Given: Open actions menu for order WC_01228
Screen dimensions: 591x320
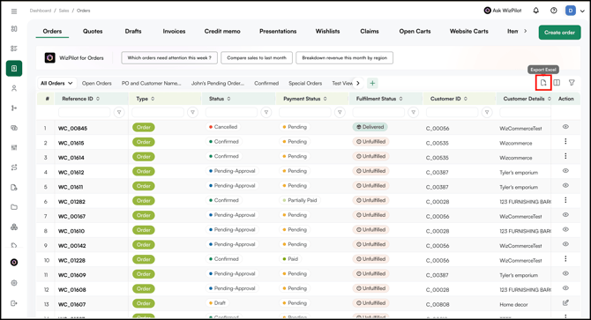Looking at the screenshot, I should coord(565,259).
